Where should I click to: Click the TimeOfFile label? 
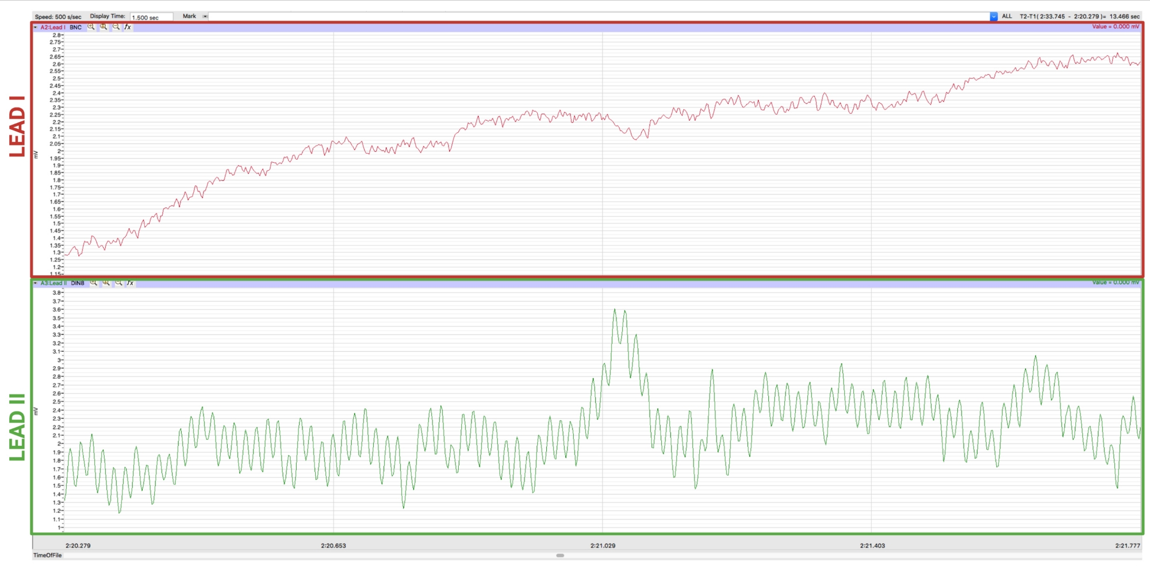coord(47,555)
